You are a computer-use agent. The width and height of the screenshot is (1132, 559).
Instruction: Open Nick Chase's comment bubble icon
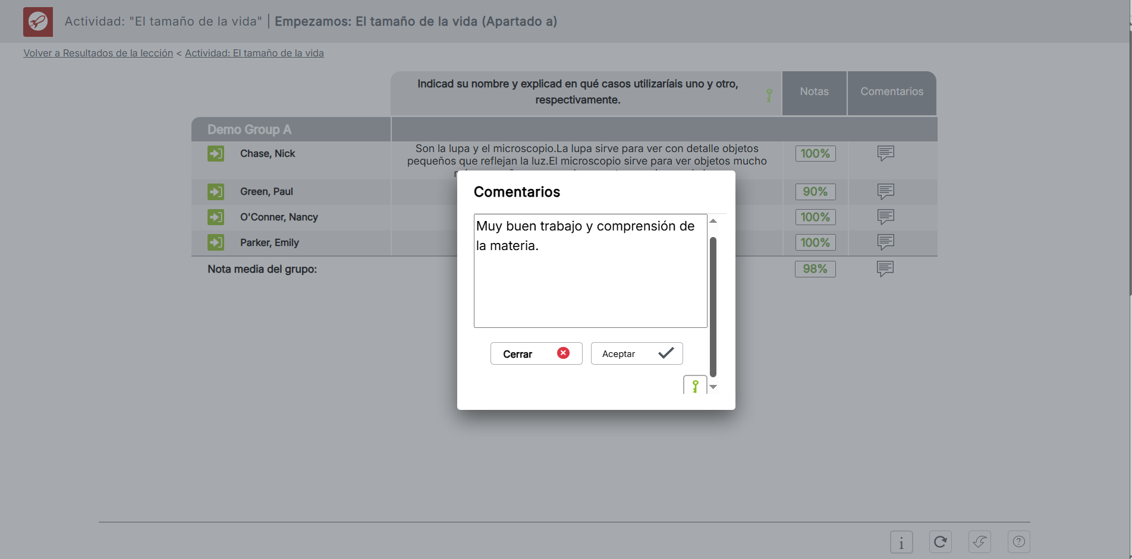[885, 153]
